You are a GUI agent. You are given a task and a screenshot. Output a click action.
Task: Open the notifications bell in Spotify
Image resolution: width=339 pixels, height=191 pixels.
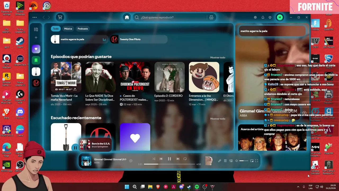tap(263, 17)
